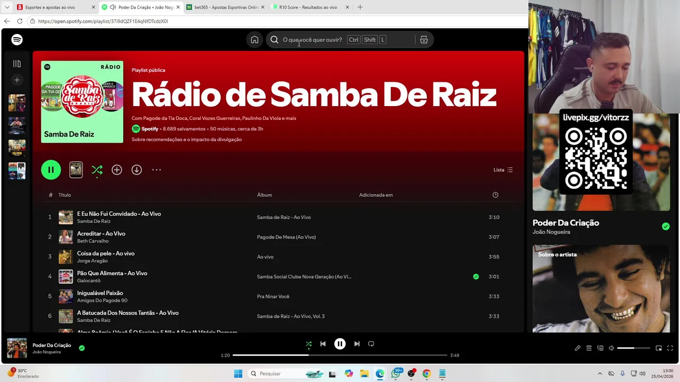Toggle smart shuffle beside the play button
The width and height of the screenshot is (680, 382).
(x=97, y=170)
